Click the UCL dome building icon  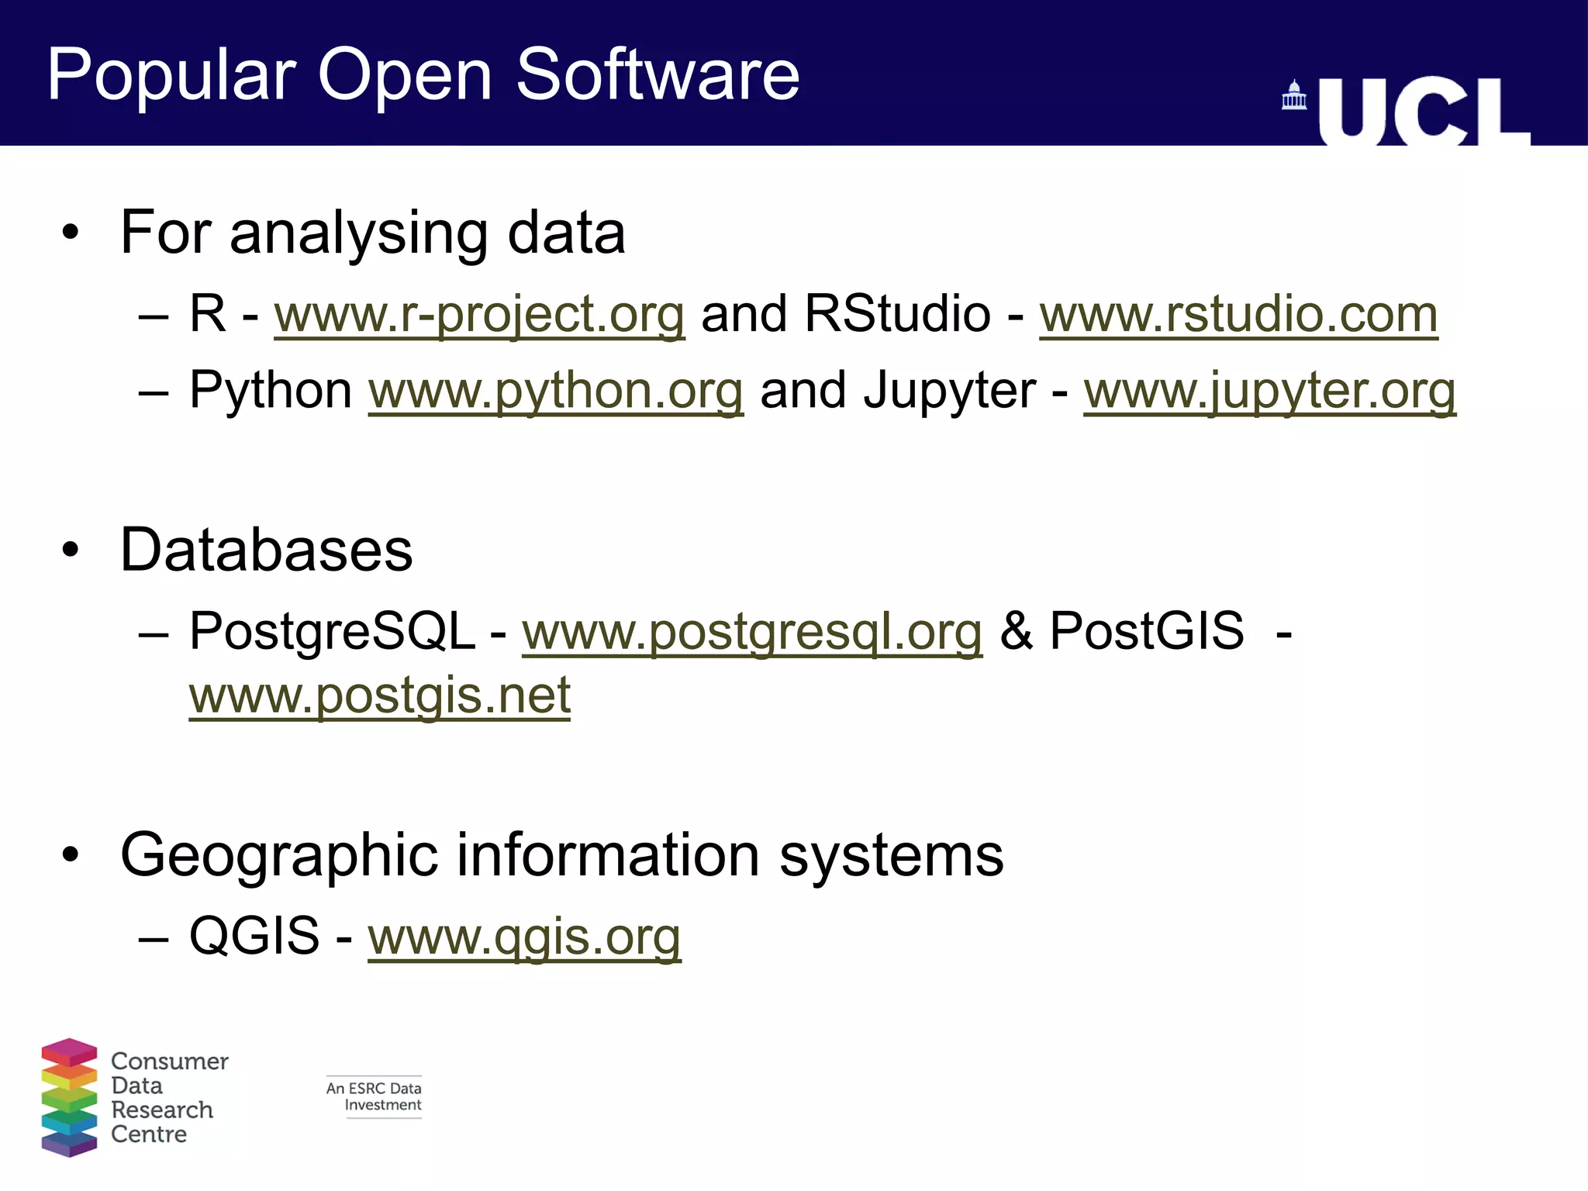tap(1294, 95)
